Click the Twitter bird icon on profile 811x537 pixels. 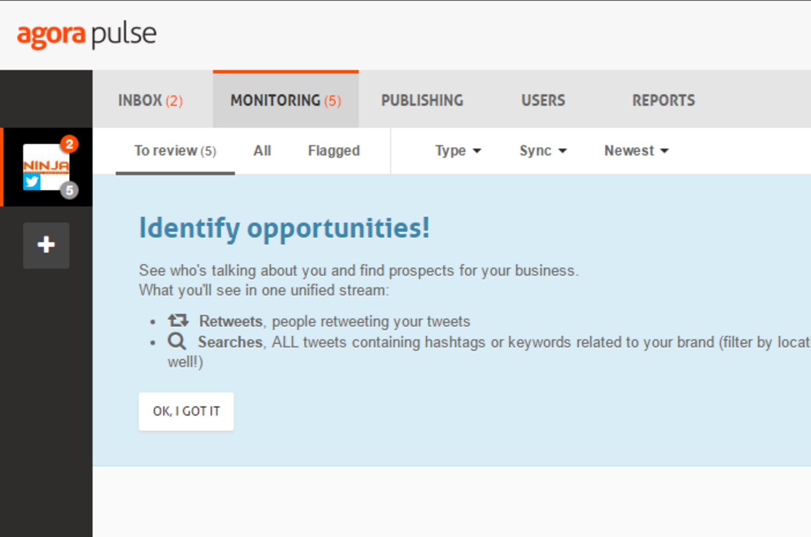coord(32,181)
